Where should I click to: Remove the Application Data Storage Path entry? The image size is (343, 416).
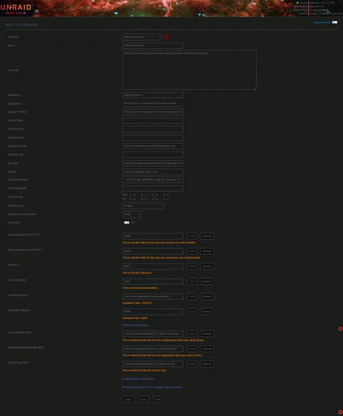207,349
